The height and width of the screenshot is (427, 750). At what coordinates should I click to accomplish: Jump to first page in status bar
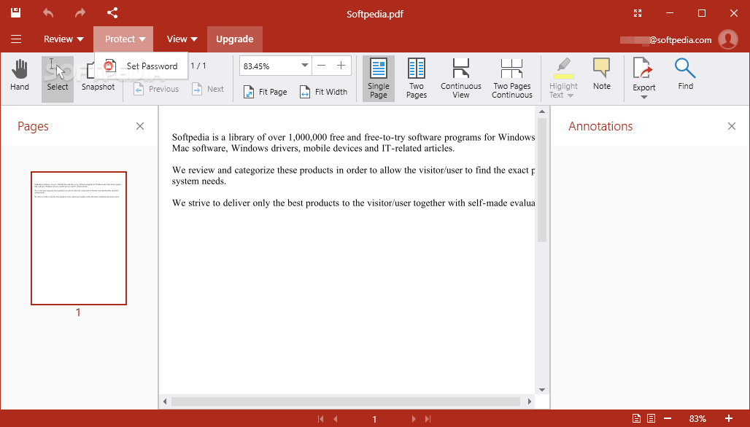click(320, 419)
